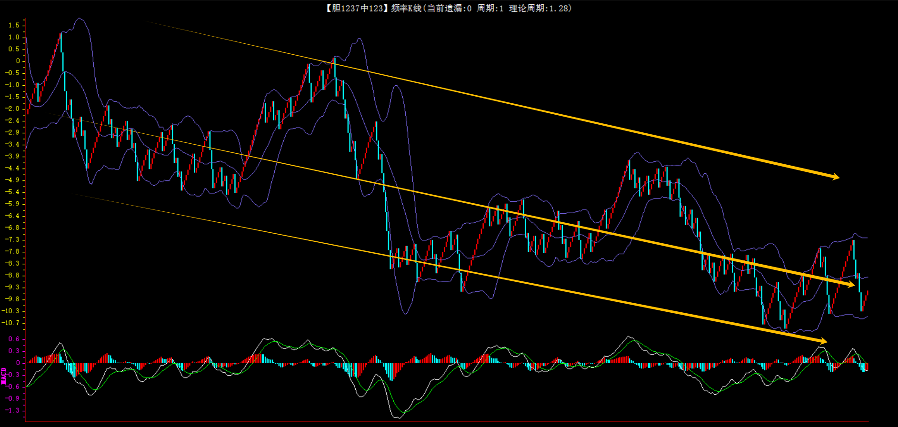Select the -8.3 price axis label
This screenshot has width=898, height=427.
(x=12, y=263)
